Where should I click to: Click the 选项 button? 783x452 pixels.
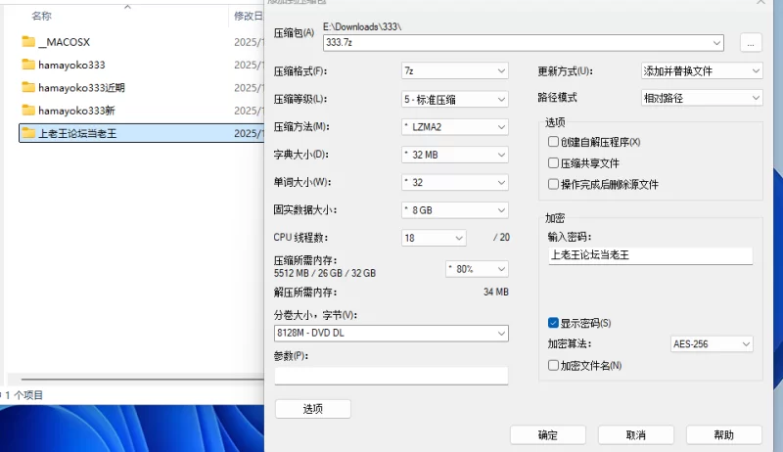[313, 409]
